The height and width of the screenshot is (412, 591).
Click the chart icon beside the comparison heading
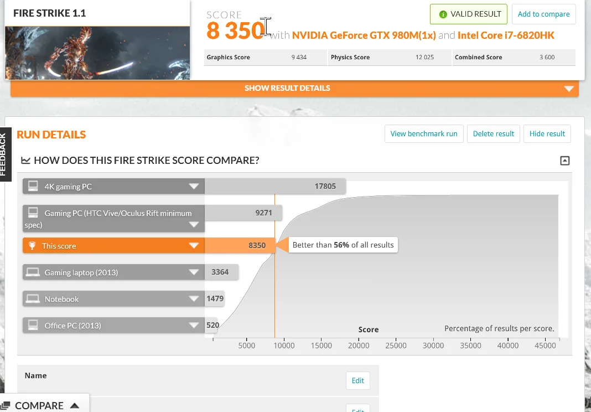pos(25,161)
